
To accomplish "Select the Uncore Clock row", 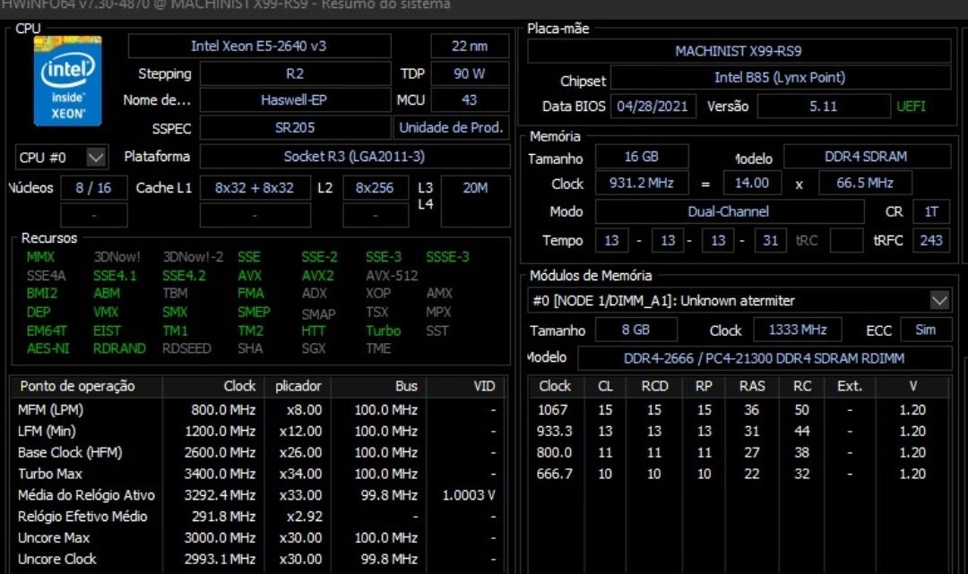I will [259, 559].
